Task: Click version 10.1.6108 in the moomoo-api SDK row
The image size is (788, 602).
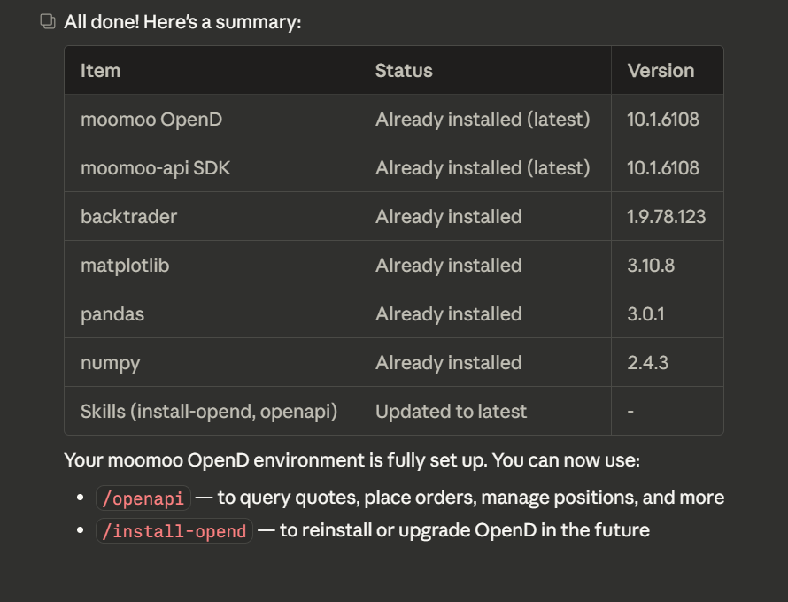Action: 663,168
